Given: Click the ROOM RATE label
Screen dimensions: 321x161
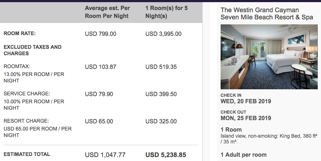Looking at the screenshot, I should pyautogui.click(x=20, y=33).
